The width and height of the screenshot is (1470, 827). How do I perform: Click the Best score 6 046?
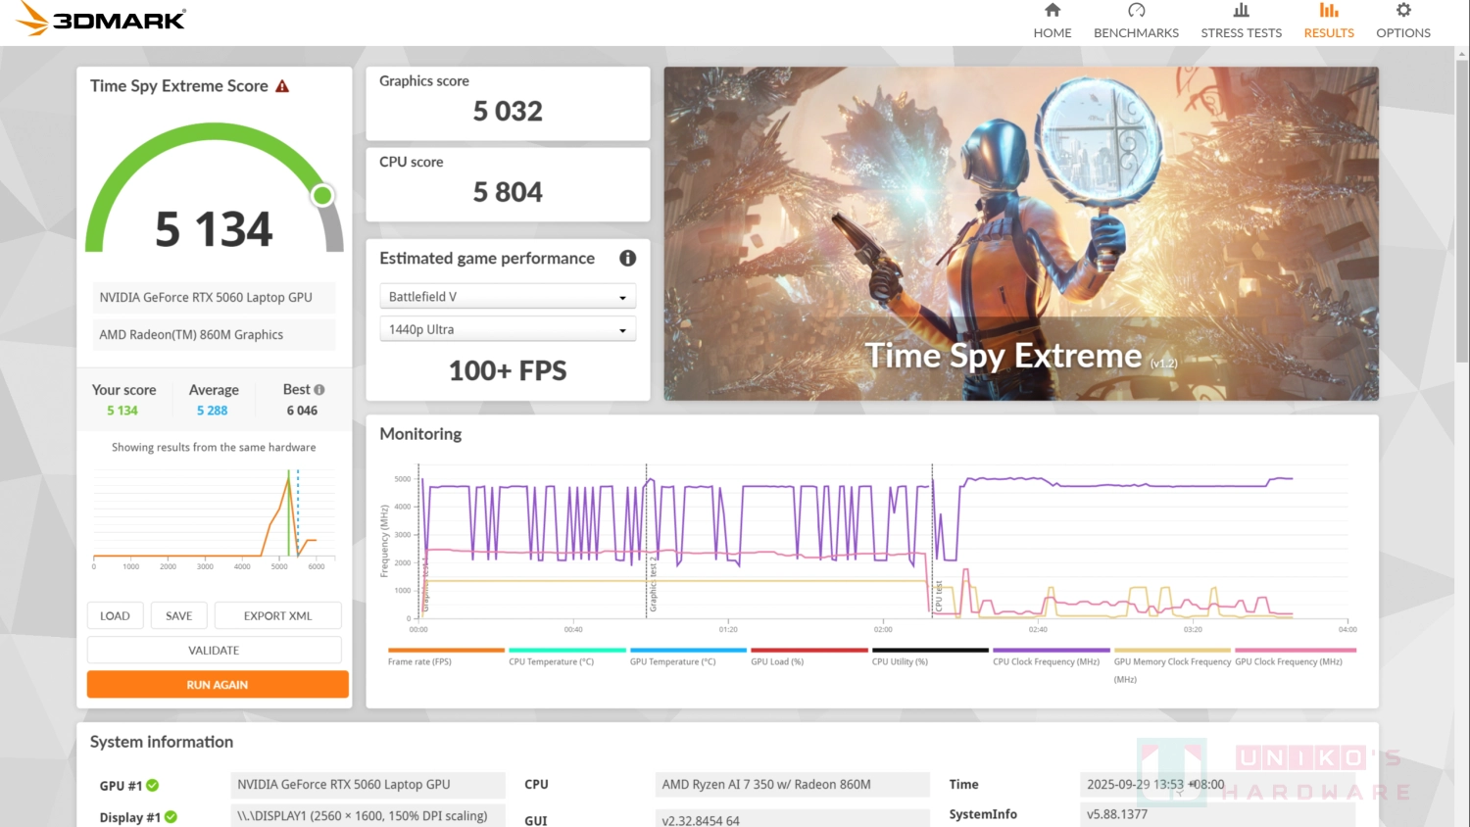click(302, 411)
